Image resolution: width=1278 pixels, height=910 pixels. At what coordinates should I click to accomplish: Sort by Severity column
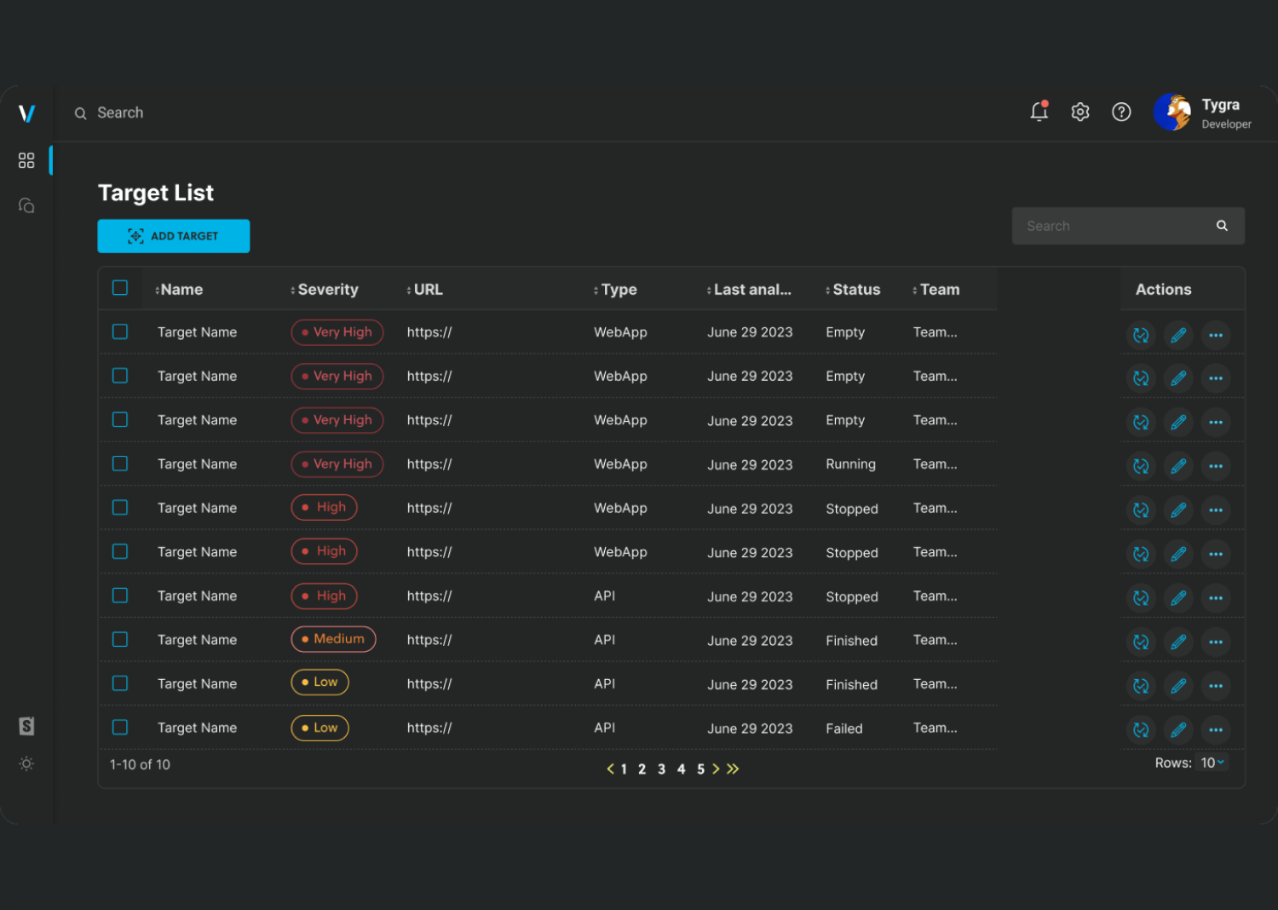[325, 290]
